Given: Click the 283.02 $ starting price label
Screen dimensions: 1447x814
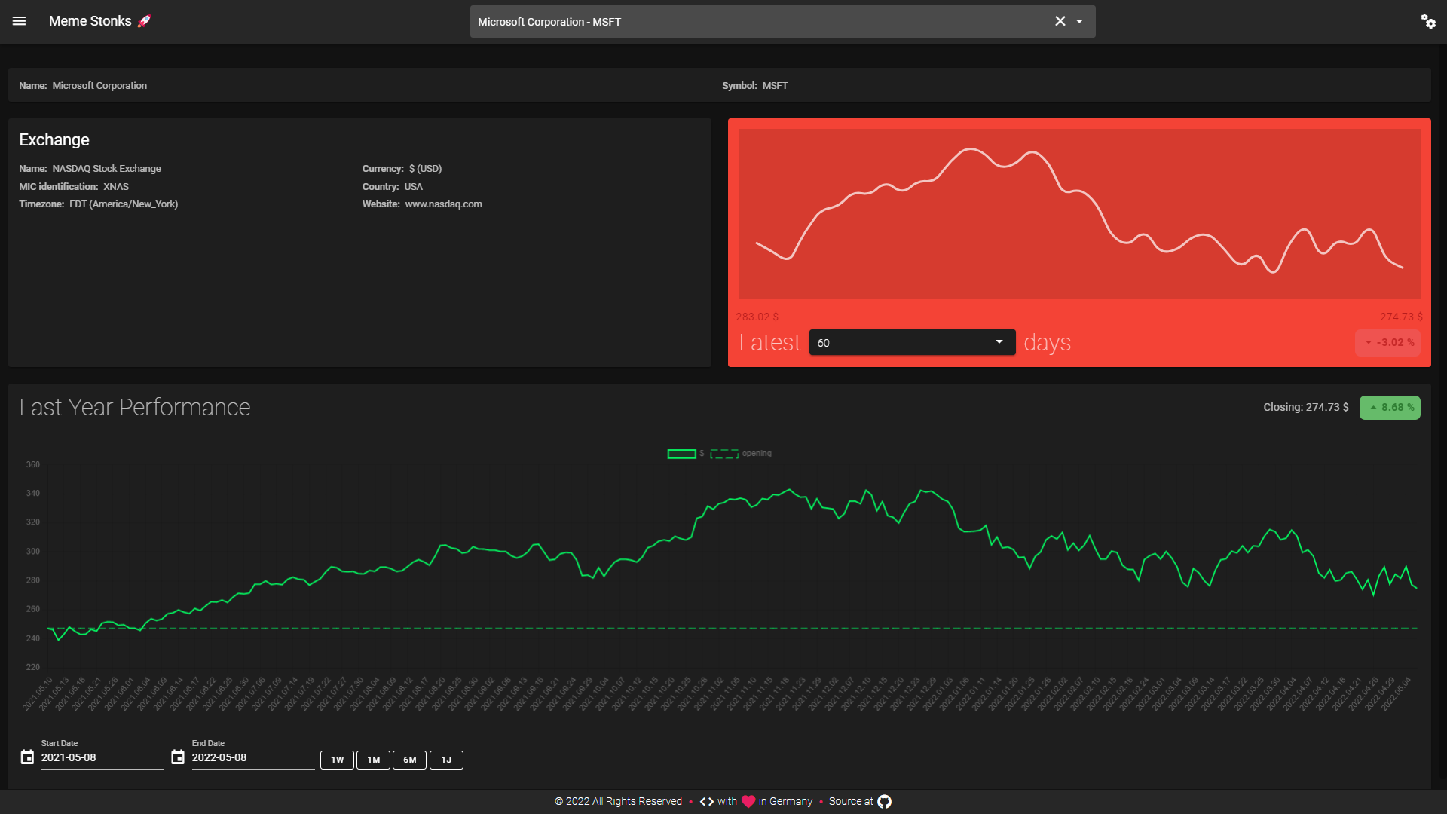Looking at the screenshot, I should pos(757,317).
